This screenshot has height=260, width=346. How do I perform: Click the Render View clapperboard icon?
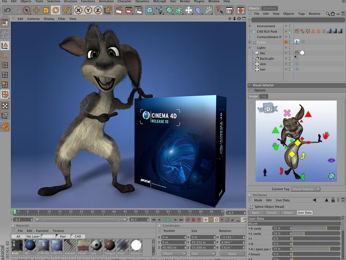(118, 10)
